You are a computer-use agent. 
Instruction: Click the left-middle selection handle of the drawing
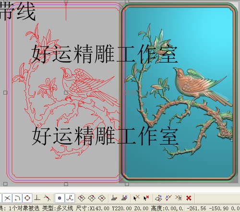pyautogui.click(x=5, y=93)
